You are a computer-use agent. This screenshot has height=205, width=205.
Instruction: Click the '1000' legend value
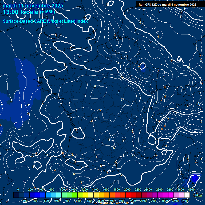(x=74, y=190)
